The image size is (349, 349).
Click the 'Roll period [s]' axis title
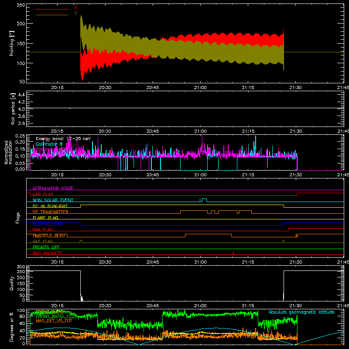tap(13, 109)
